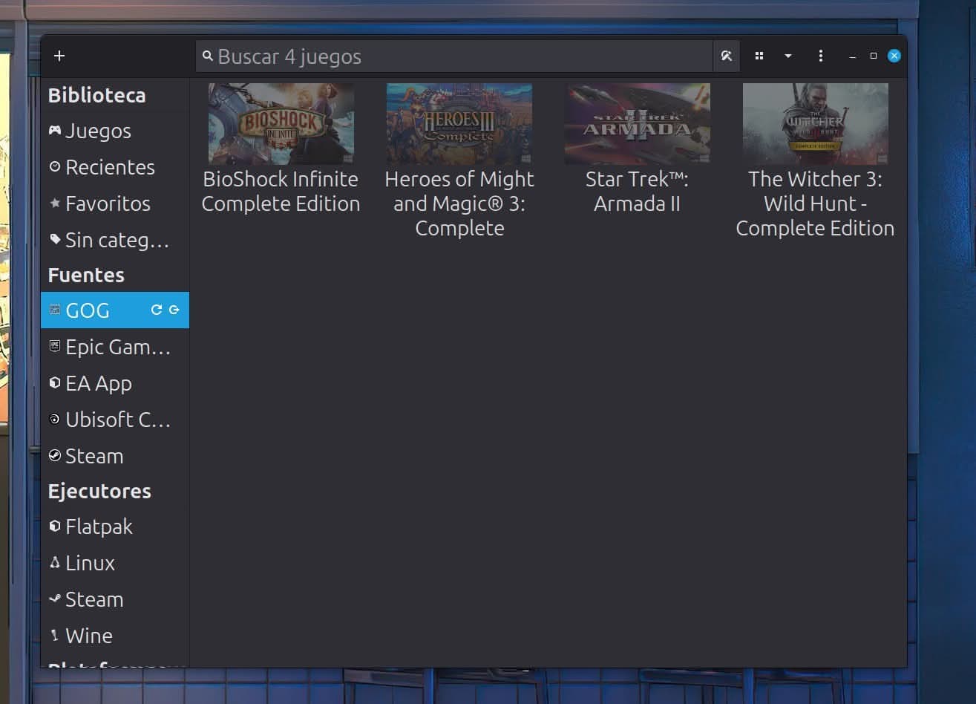Open the Recientes games view

coord(110,167)
